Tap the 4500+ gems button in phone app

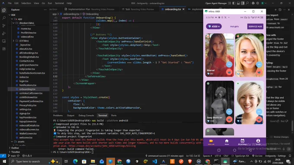click(x=214, y=26)
